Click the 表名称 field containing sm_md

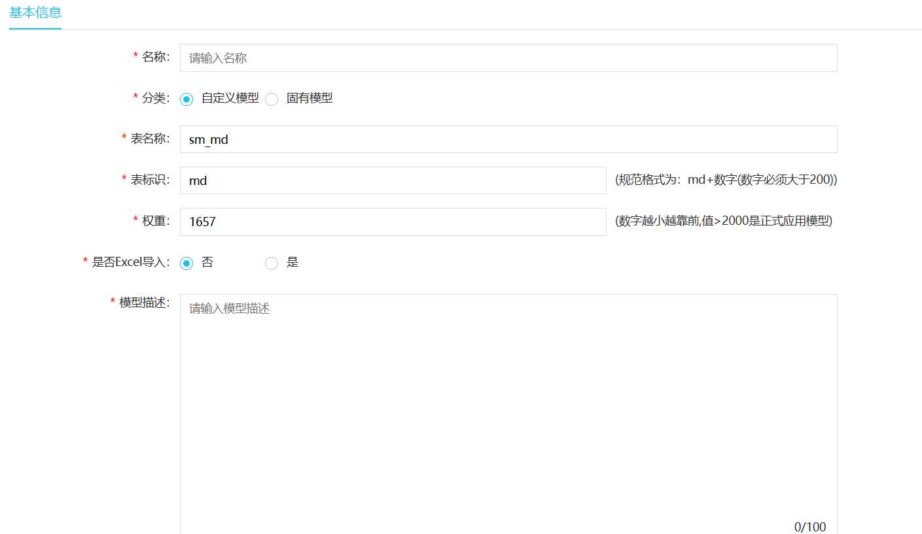coord(508,139)
